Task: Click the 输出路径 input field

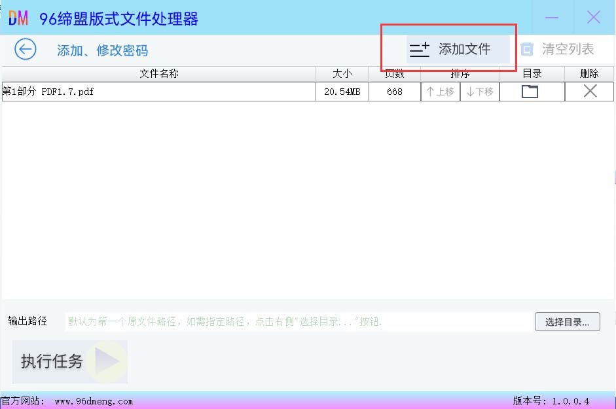Action: (299, 321)
